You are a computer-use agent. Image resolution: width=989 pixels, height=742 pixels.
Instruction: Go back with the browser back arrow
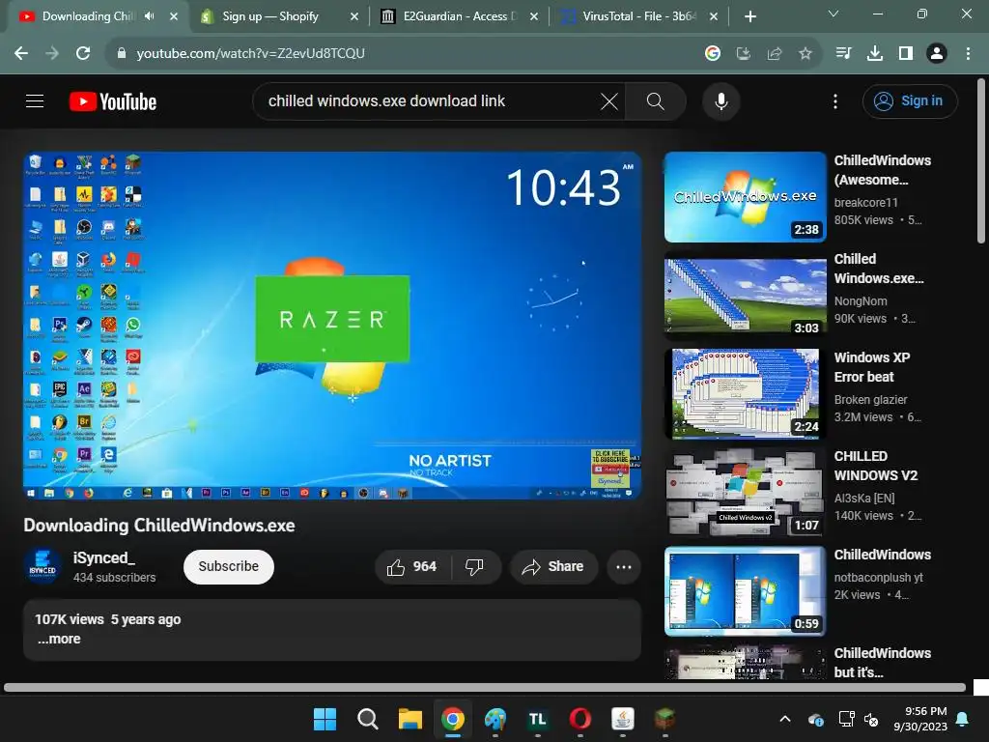(21, 54)
